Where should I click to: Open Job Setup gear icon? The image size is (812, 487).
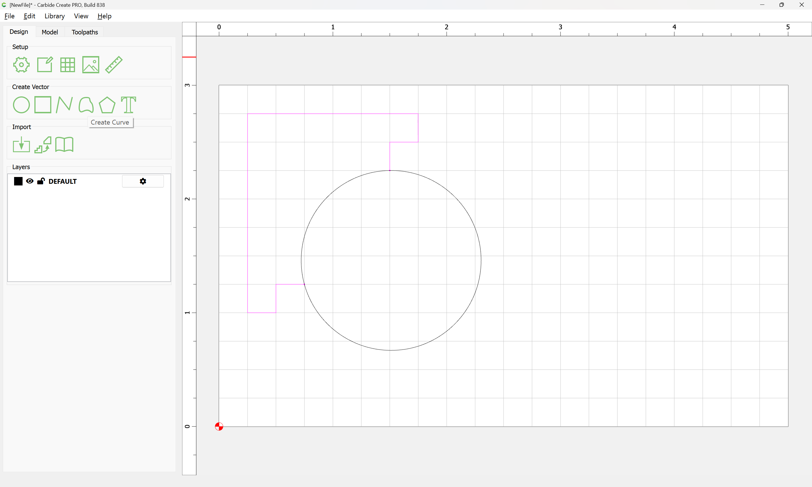click(x=21, y=65)
